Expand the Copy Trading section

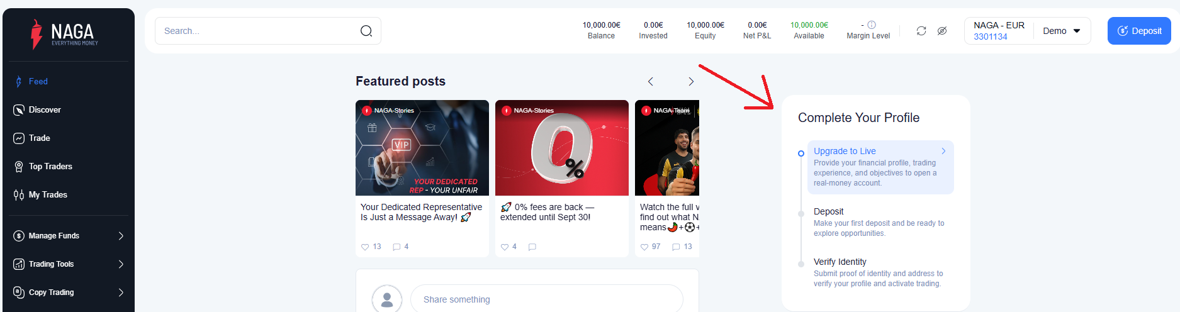69,292
